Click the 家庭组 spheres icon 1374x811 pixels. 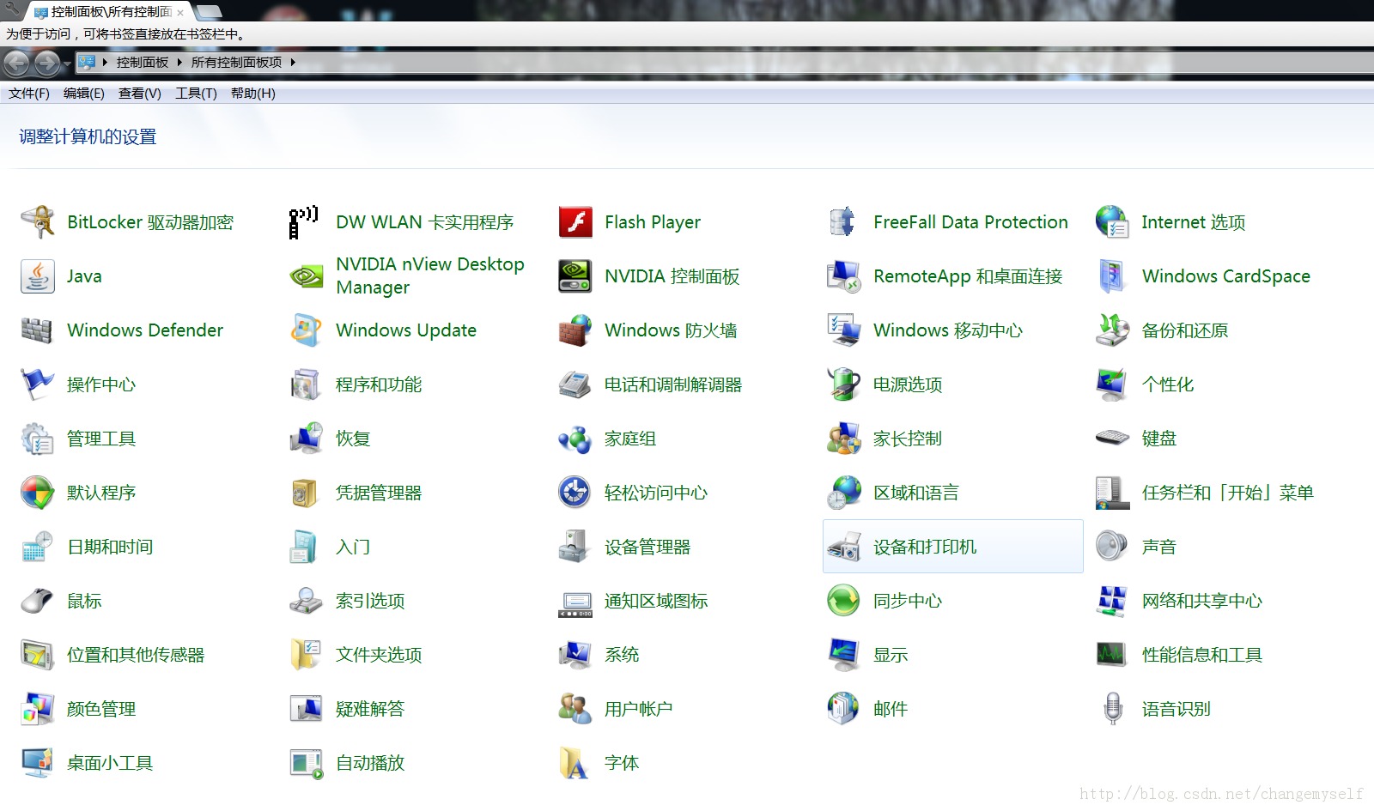[x=575, y=439]
